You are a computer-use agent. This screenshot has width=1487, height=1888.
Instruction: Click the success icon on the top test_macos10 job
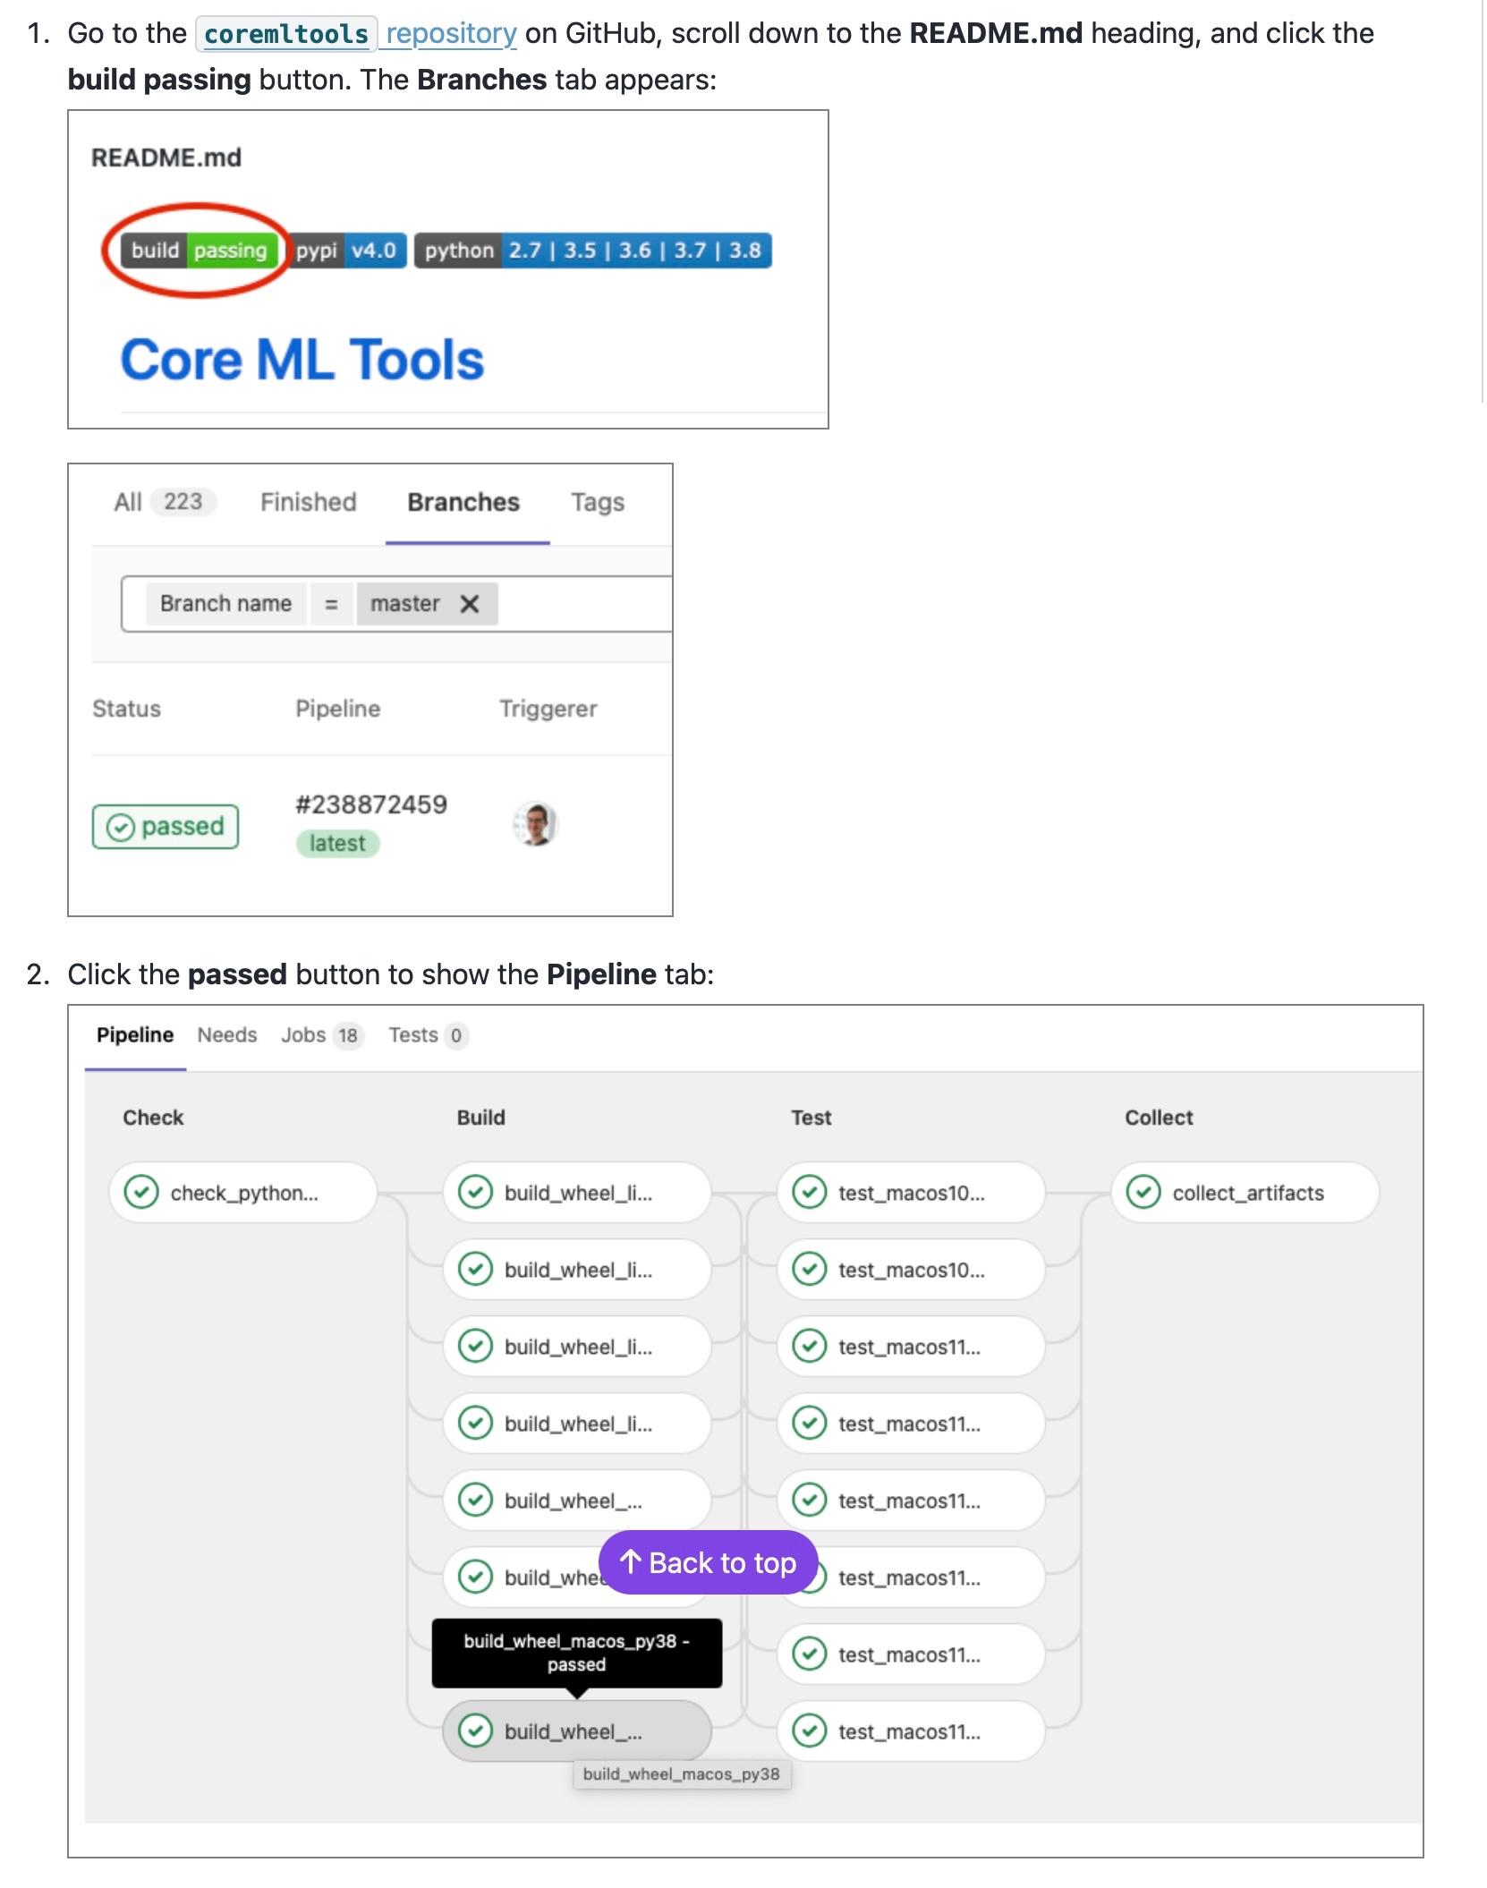811,1193
